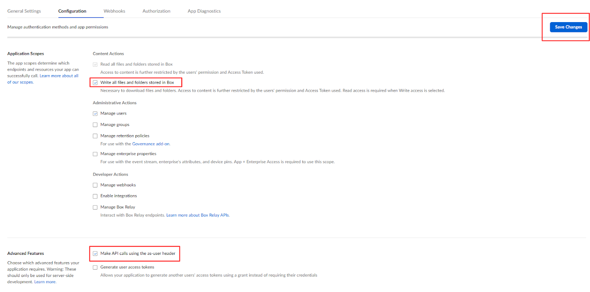
Task: Open the App Diagnostics tab
Action: [204, 11]
